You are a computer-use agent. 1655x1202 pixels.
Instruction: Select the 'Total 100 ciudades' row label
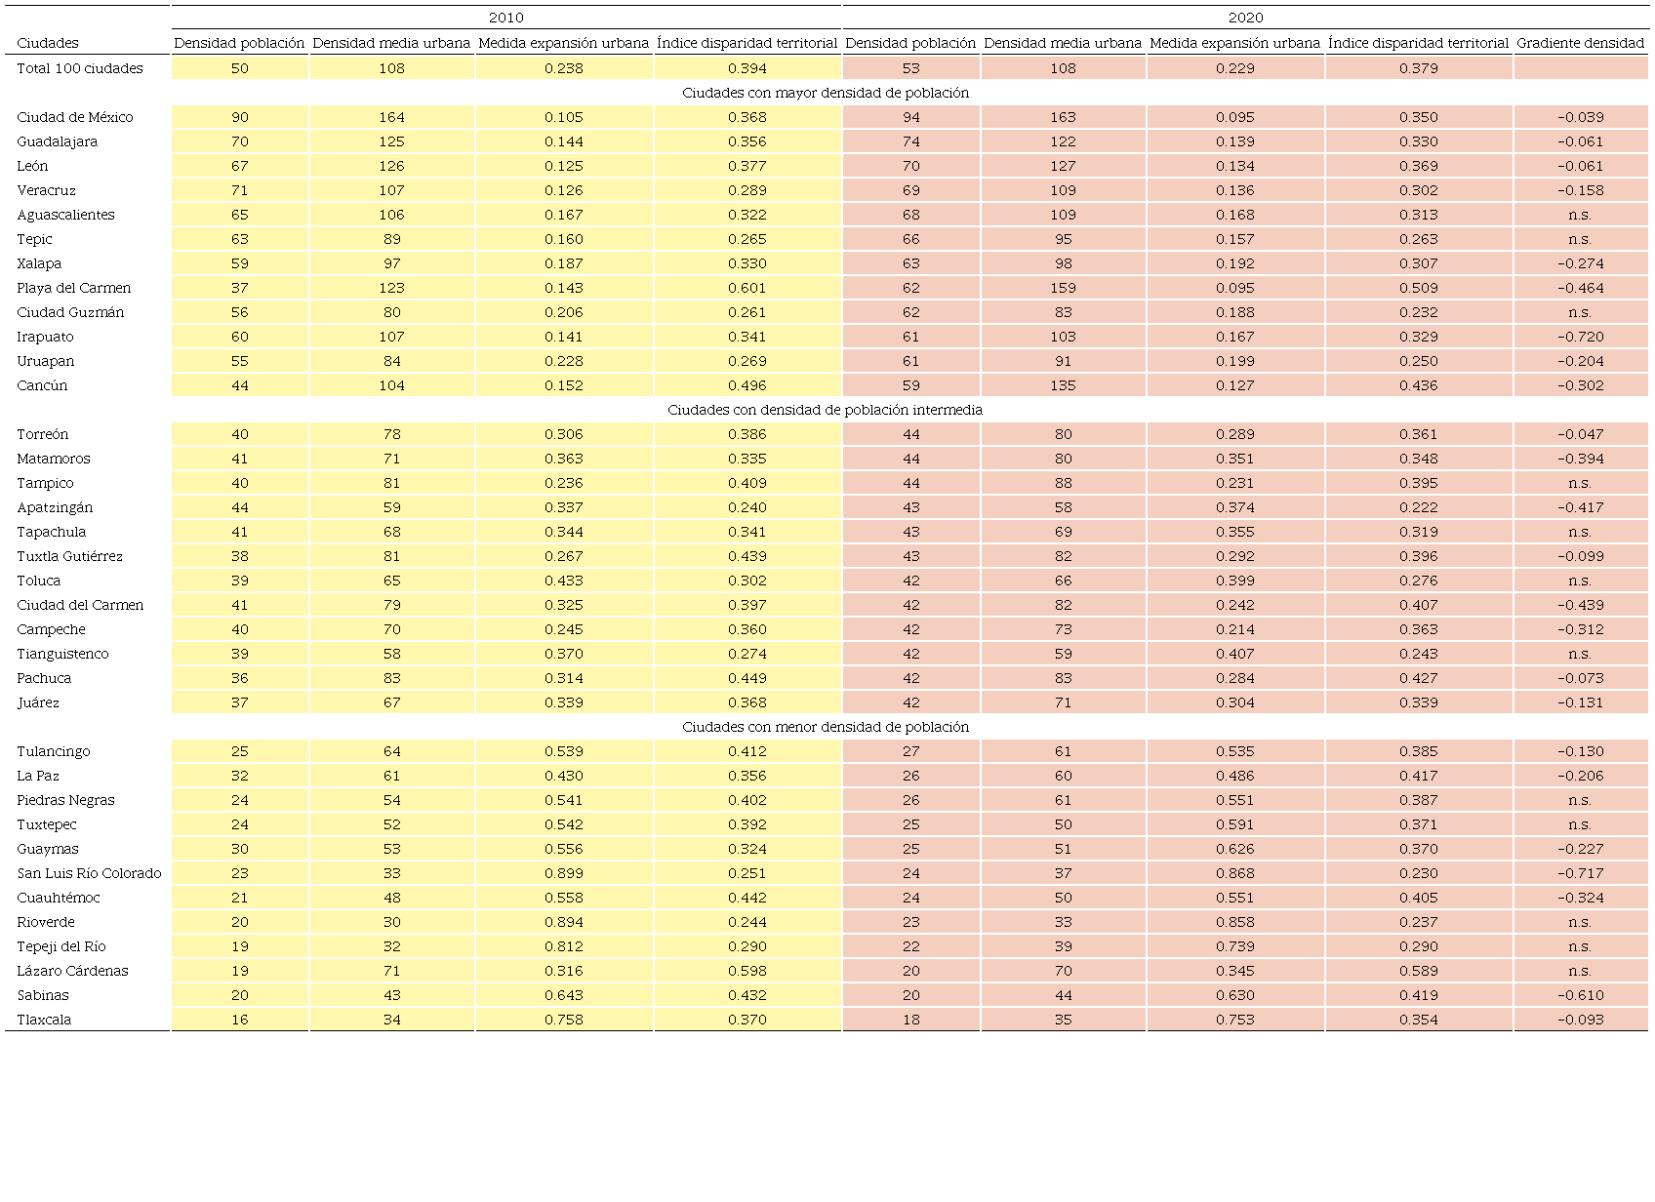(80, 68)
